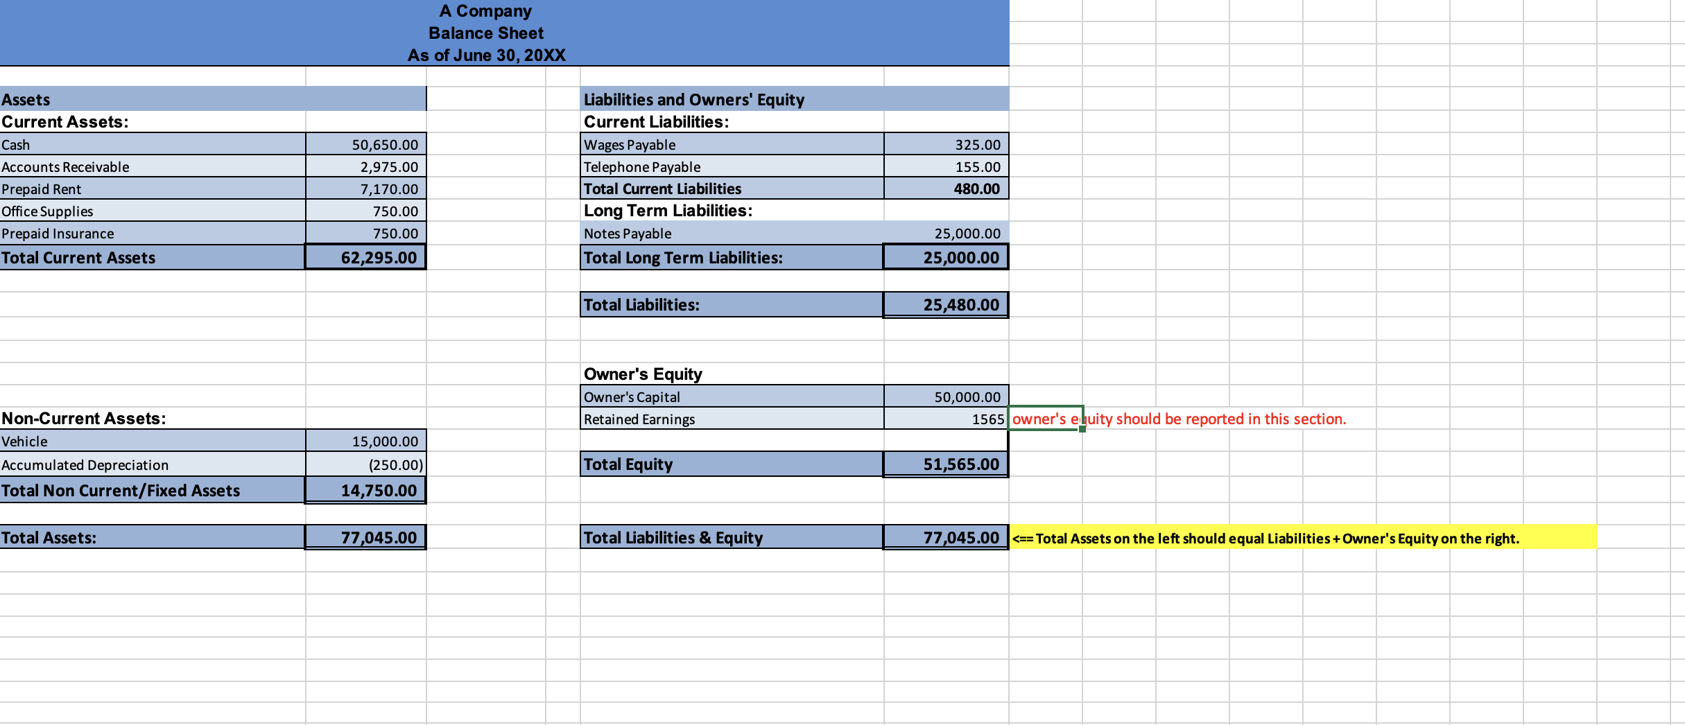Select the Total Current Assets value 62,295.00
Viewport: 1685px width, 725px height.
coord(364,257)
